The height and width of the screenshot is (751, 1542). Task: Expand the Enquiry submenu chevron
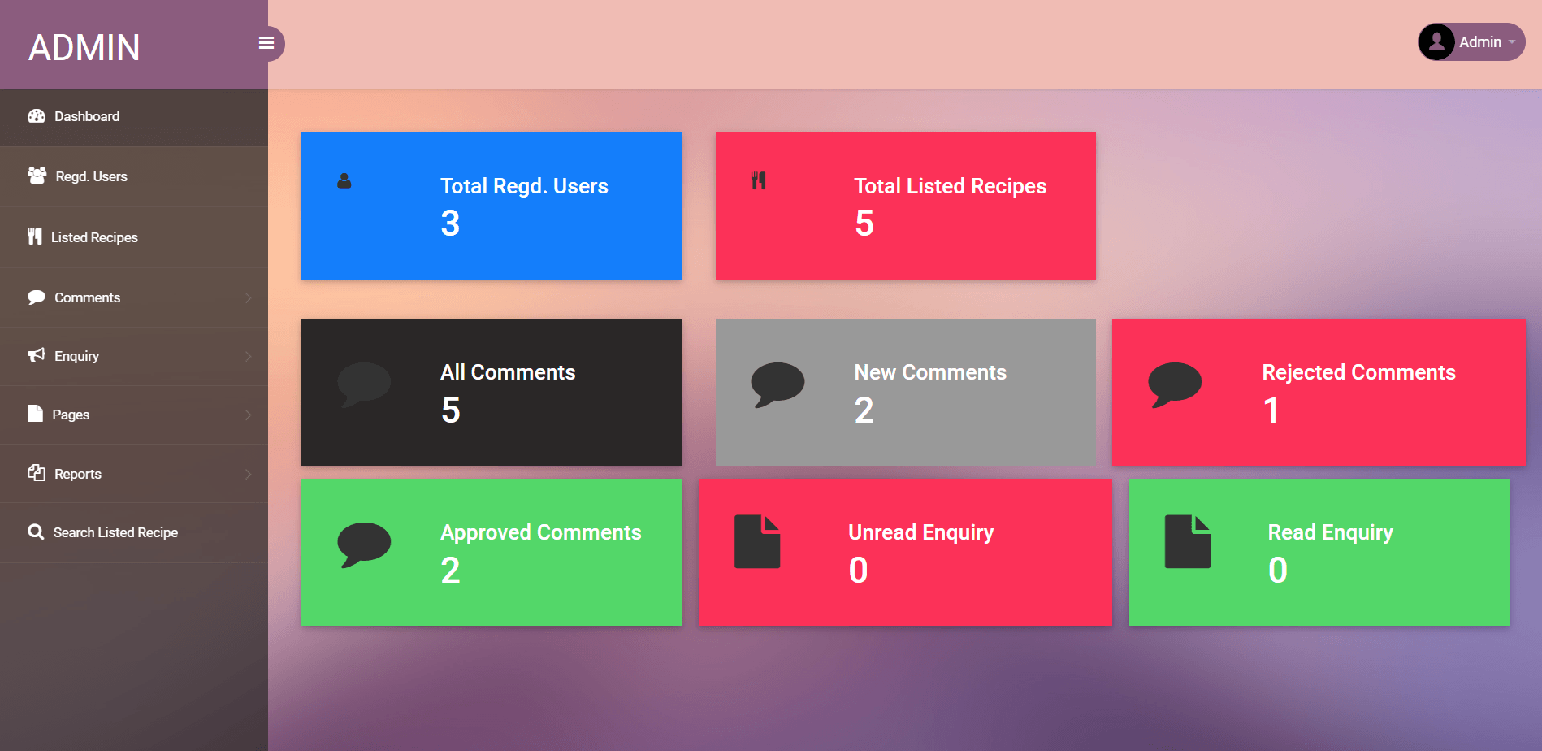tap(248, 356)
